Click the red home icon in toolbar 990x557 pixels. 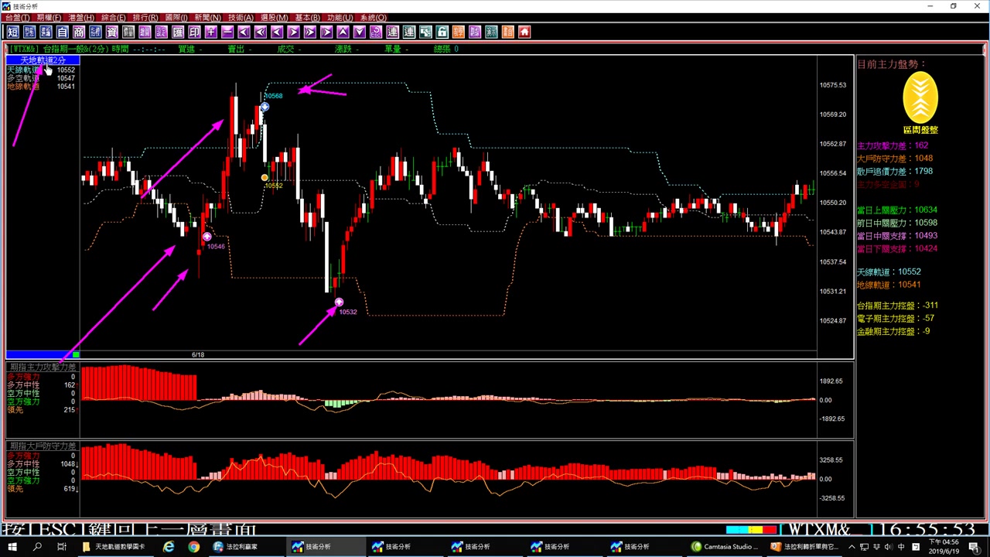[524, 32]
